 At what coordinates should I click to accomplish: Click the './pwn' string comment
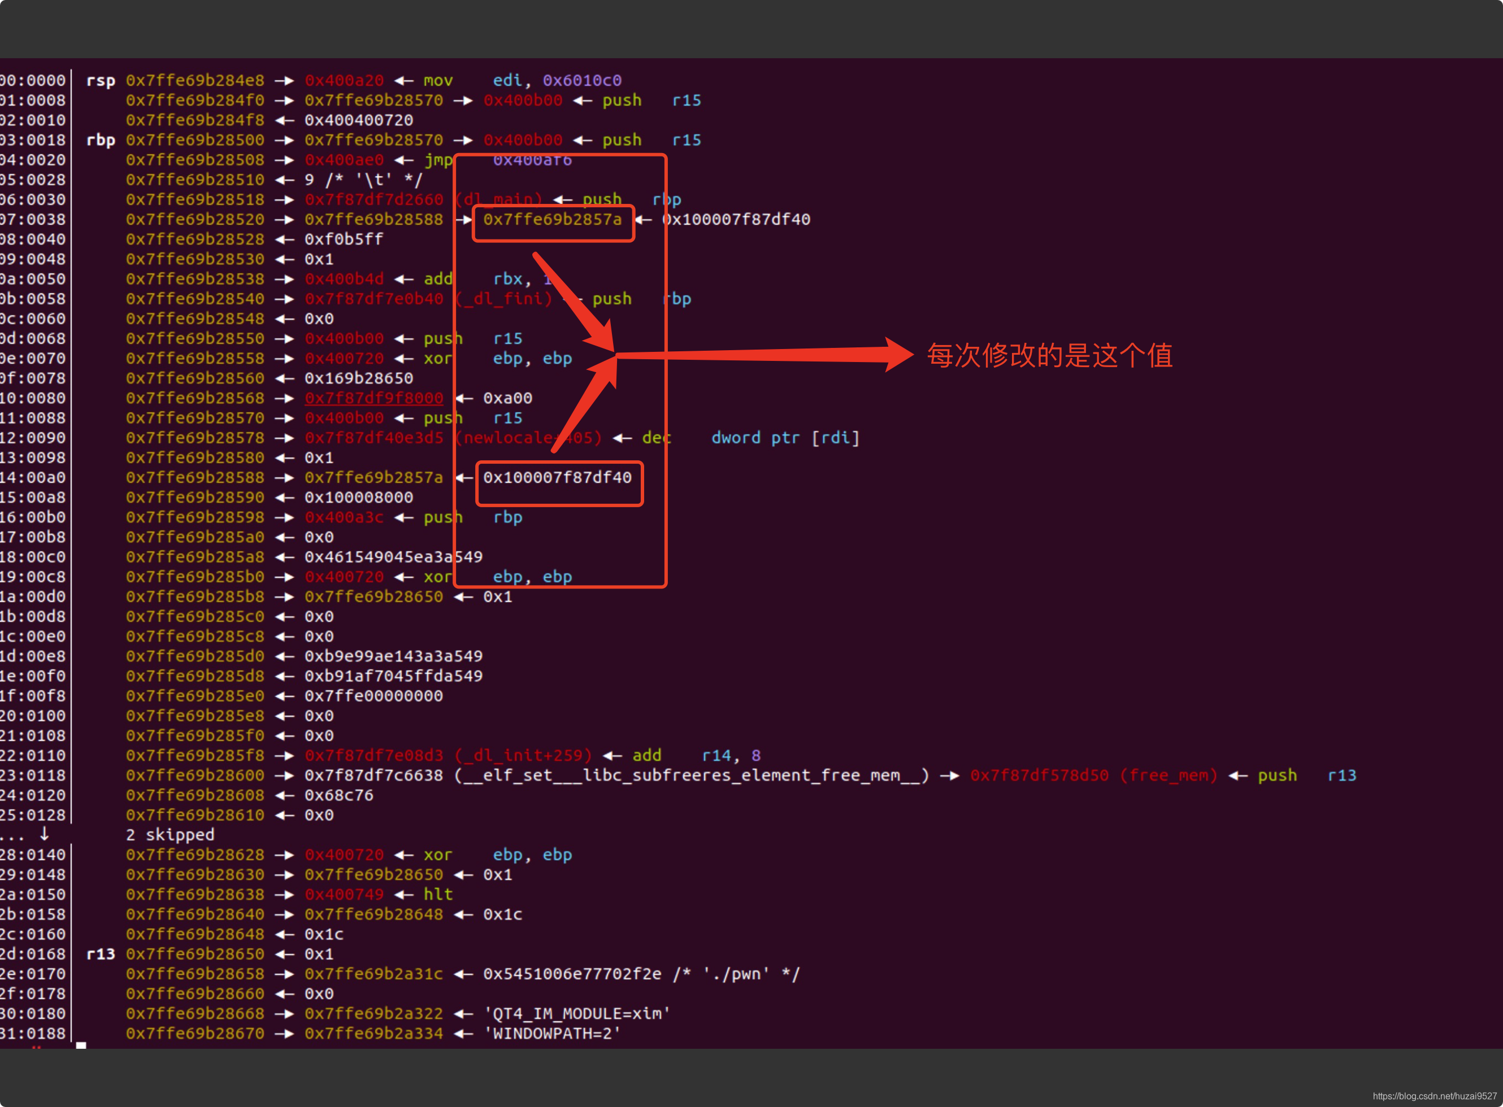[x=736, y=974]
